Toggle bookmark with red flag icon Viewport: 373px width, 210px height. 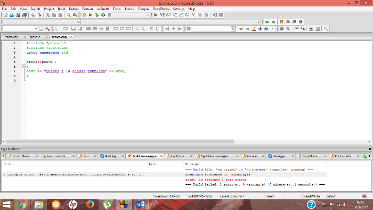pyautogui.click(x=282, y=22)
